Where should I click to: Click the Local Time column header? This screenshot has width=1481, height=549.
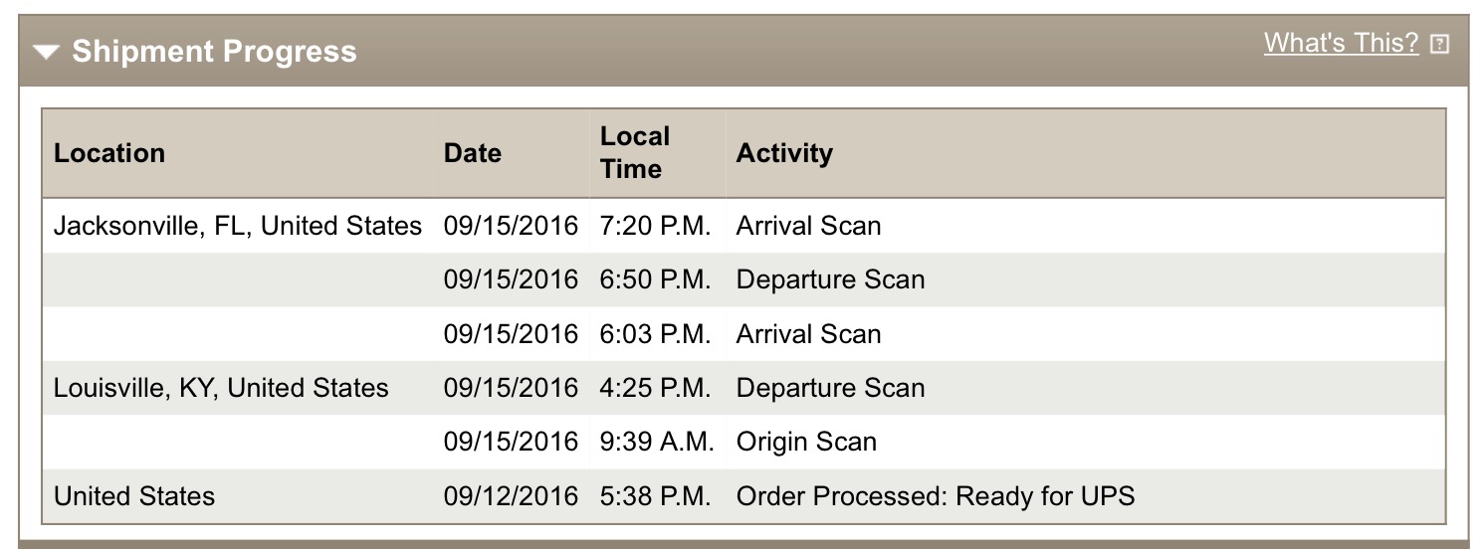[634, 153]
